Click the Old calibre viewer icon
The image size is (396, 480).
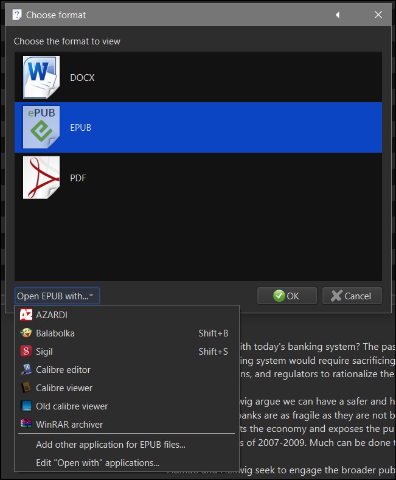click(26, 406)
